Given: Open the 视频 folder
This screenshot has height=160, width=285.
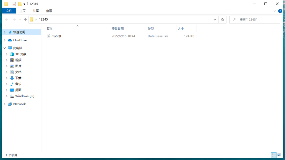Looking at the screenshot, I should [18, 60].
